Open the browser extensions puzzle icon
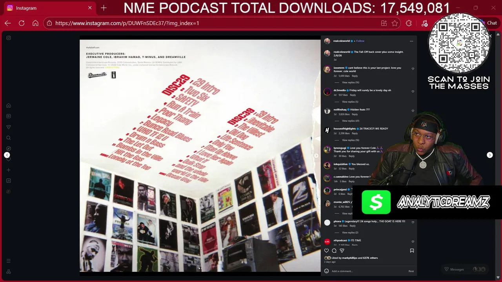The image size is (502, 282). point(409,23)
